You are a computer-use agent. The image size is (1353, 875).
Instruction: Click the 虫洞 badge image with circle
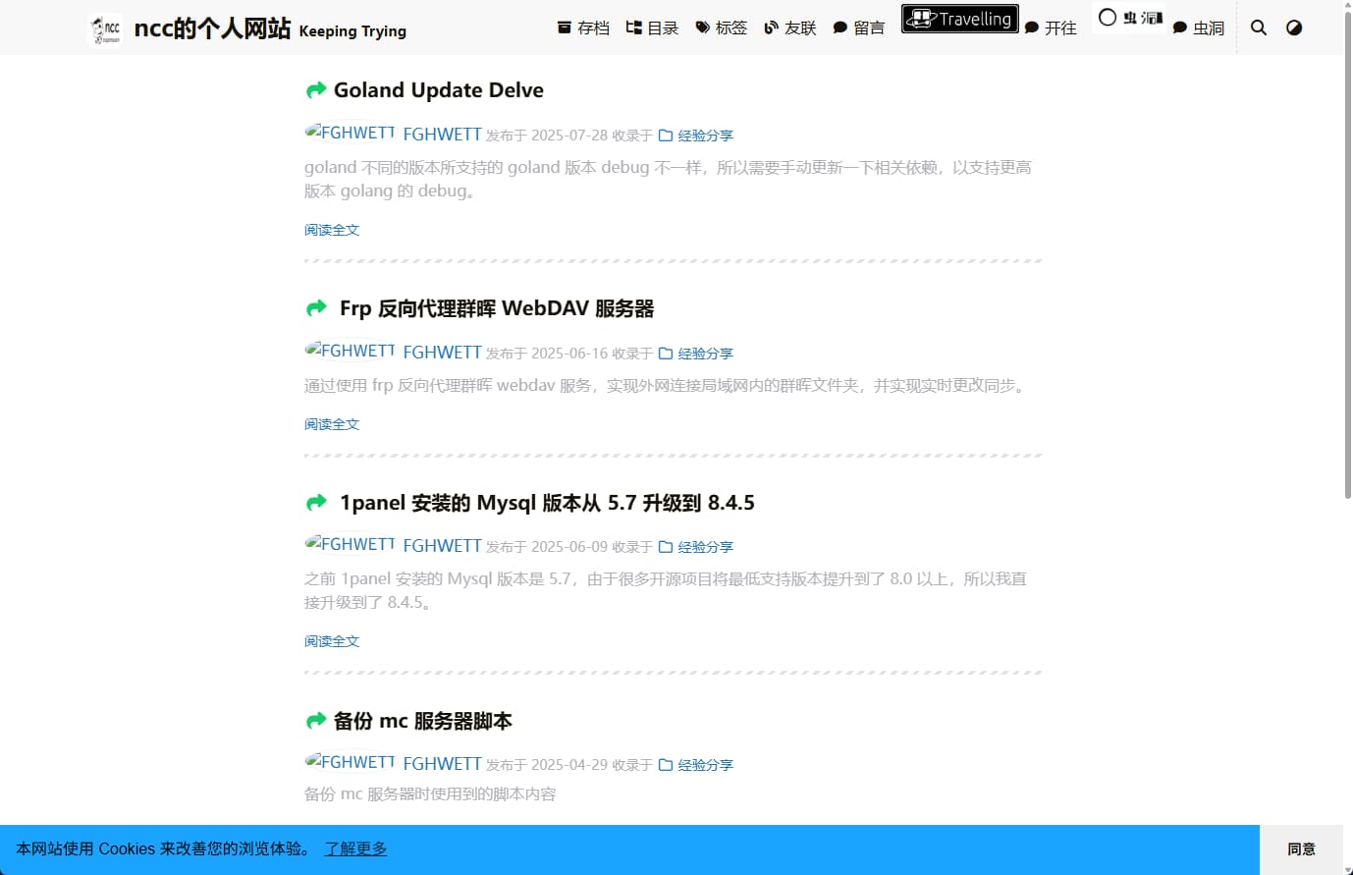(x=1130, y=18)
